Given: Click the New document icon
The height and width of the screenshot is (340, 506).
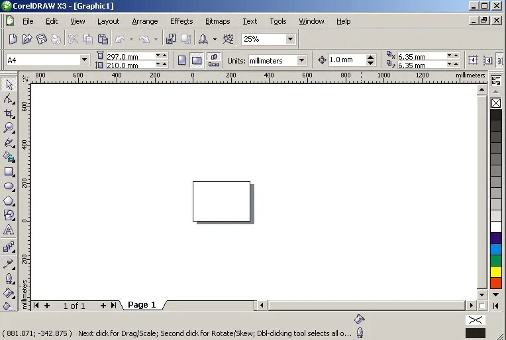Looking at the screenshot, I should point(13,39).
